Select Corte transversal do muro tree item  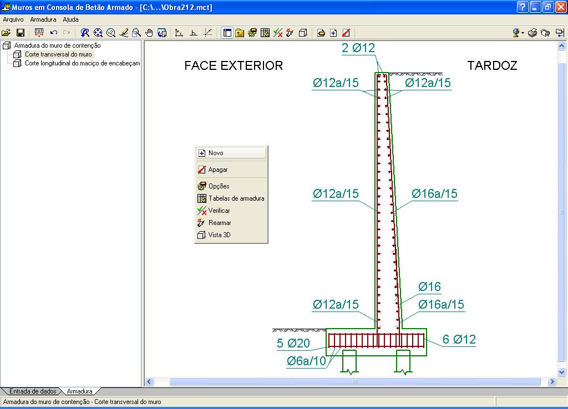tap(58, 54)
